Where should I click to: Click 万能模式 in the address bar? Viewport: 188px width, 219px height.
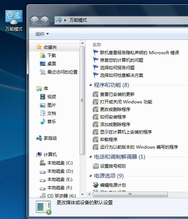[x=78, y=20]
